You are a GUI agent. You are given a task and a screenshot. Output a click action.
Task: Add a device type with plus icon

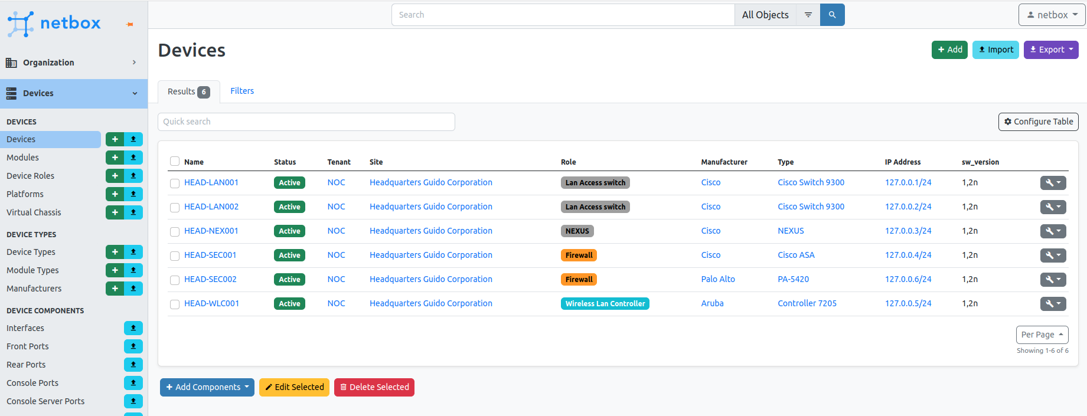click(x=115, y=252)
